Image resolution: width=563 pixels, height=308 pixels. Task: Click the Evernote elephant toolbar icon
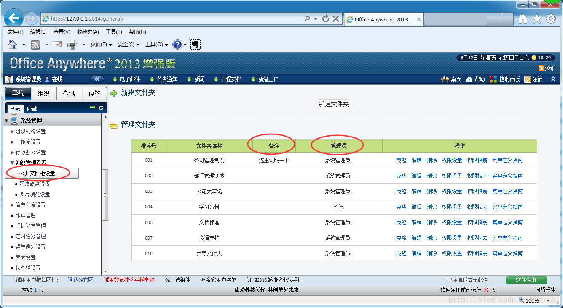(x=195, y=45)
